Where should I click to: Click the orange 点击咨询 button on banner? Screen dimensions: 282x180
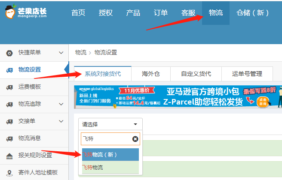[263, 102]
